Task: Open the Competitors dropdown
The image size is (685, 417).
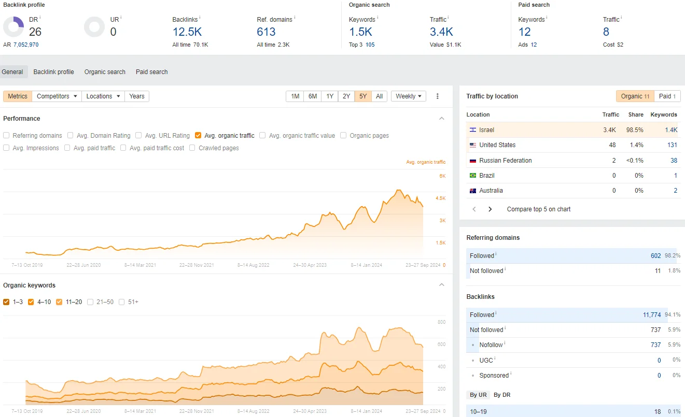Action: tap(57, 96)
